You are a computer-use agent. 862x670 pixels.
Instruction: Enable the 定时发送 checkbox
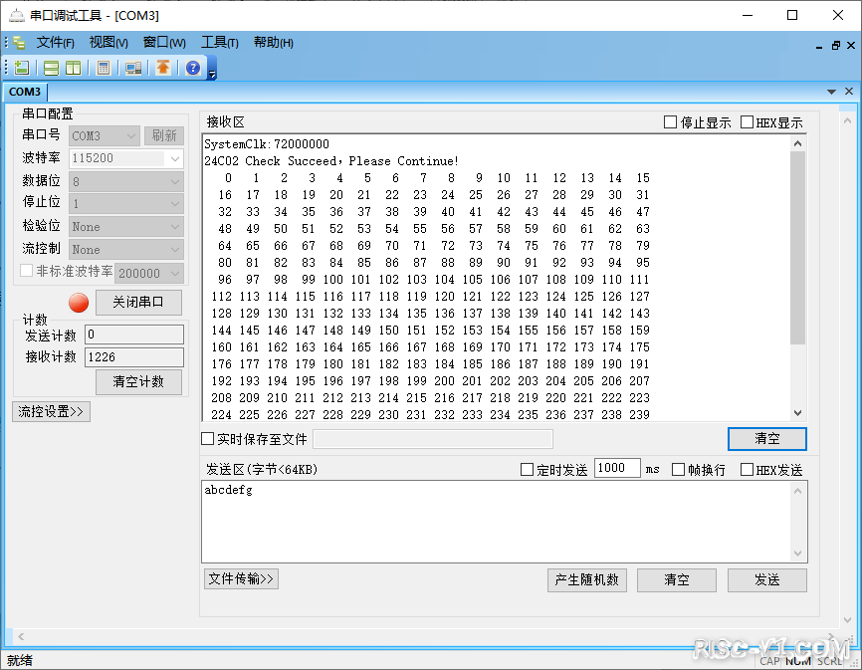coord(527,469)
